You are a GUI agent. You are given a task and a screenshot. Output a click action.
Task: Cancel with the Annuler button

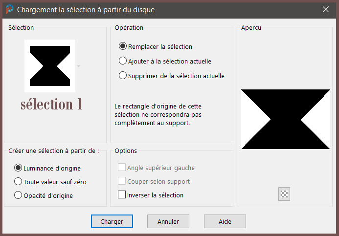[168, 221]
